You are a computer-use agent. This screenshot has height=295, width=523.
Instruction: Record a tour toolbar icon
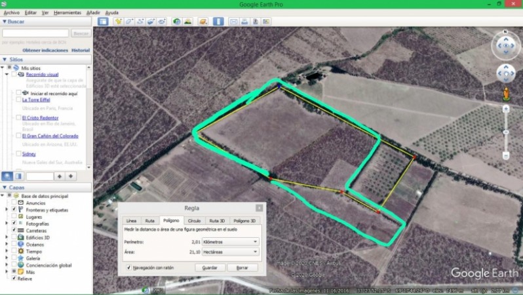[x=162, y=22]
